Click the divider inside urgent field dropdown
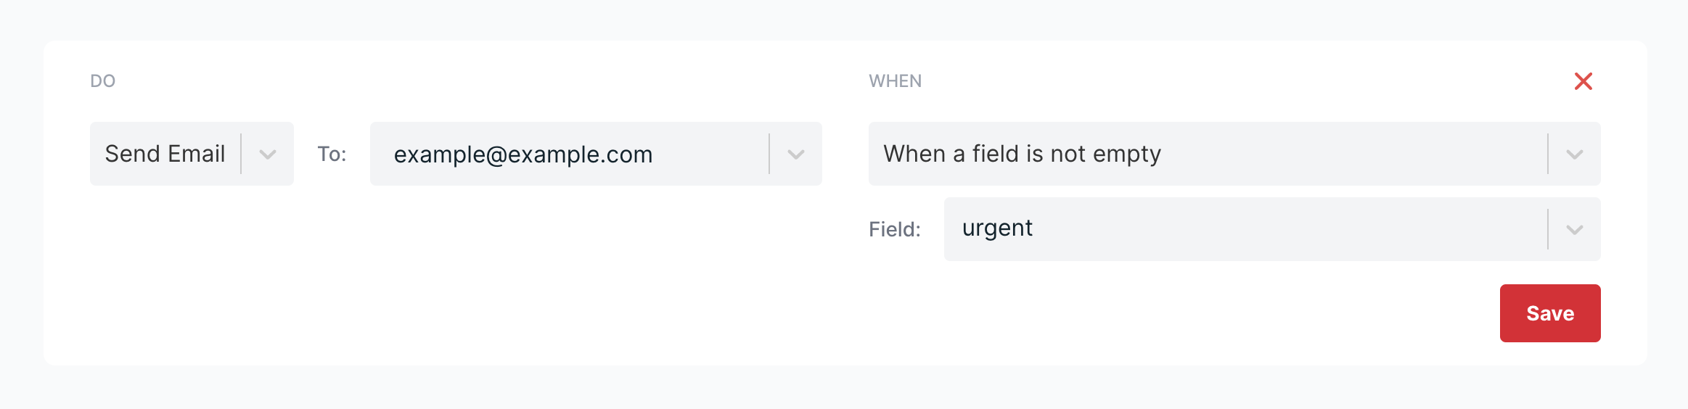 tap(1548, 229)
